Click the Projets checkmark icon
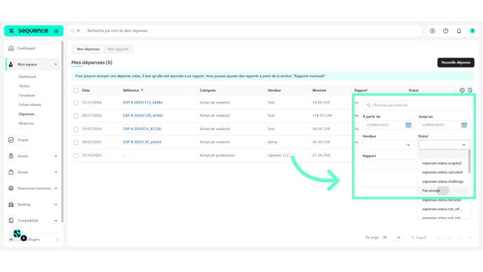 click(x=11, y=140)
